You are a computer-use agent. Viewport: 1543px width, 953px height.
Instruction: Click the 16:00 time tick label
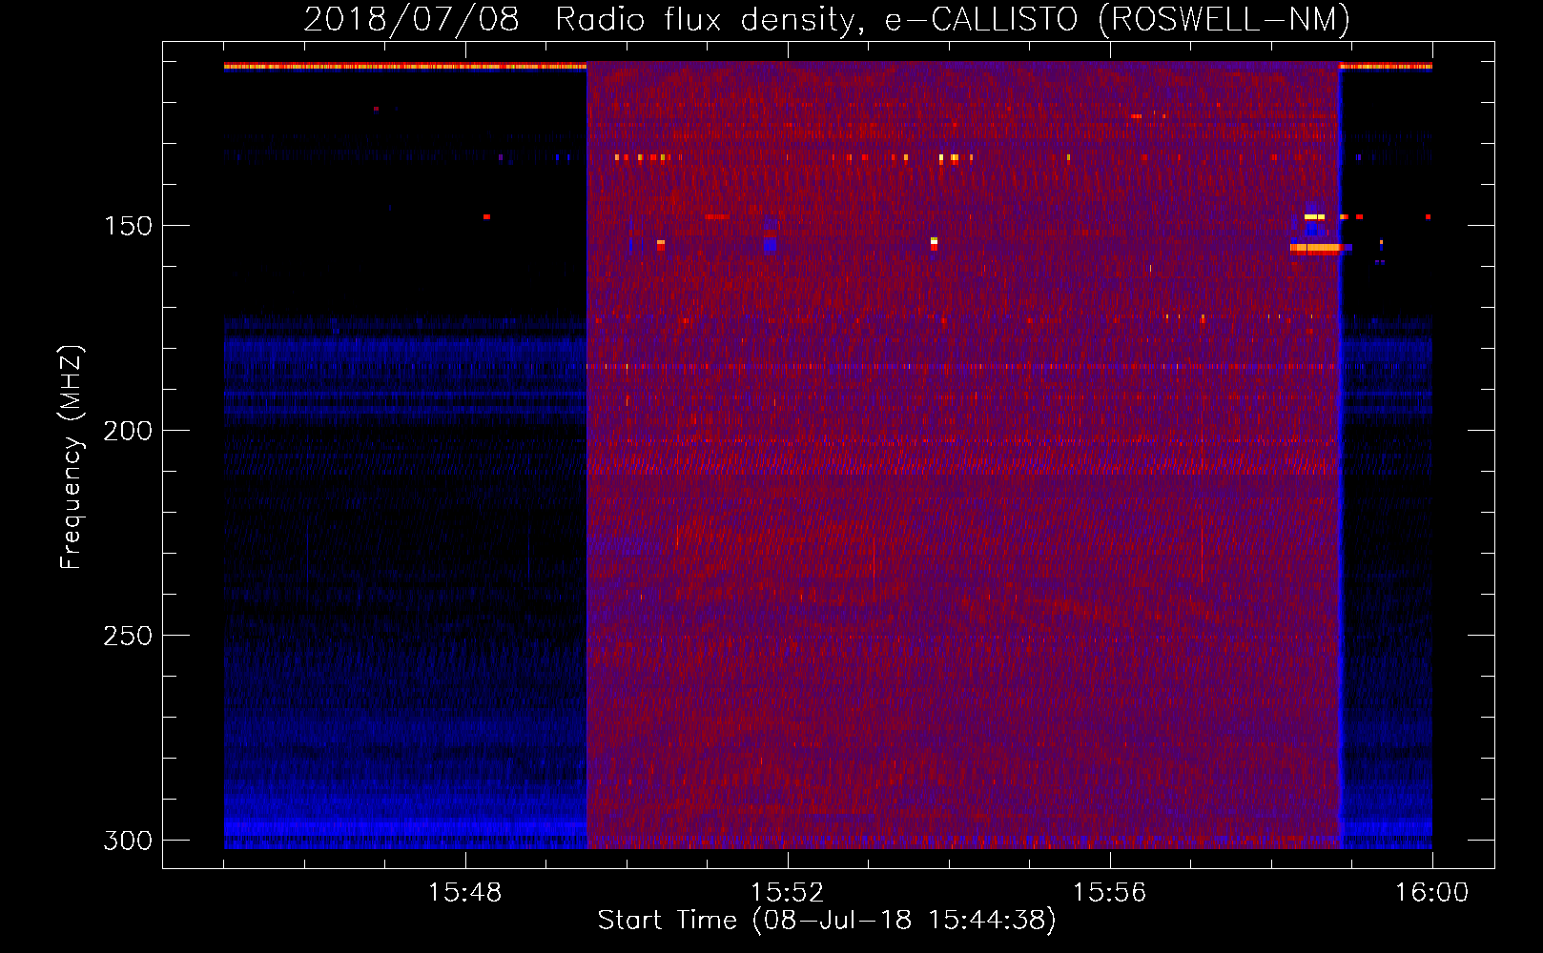click(x=1432, y=893)
